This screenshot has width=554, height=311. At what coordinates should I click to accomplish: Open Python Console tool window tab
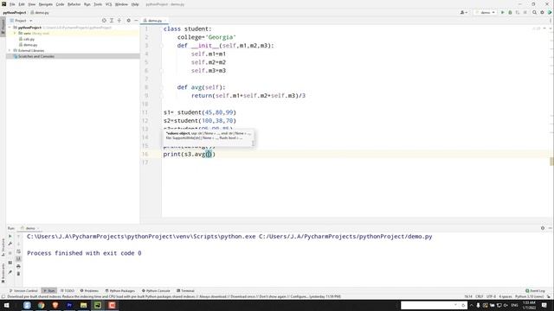[156, 291]
